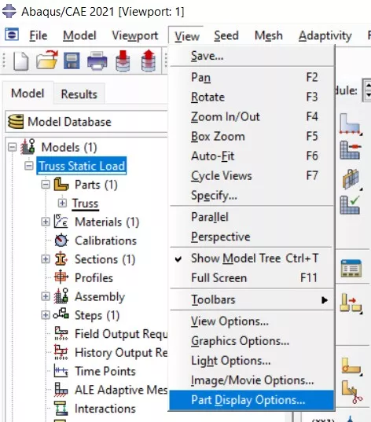This screenshot has height=422, width=371.
Task: Select Part Display Options in View menu
Action: [x=252, y=400]
